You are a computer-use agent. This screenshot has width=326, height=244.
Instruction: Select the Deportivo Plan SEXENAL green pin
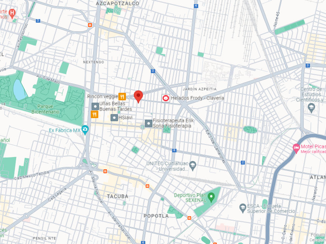tap(212, 197)
